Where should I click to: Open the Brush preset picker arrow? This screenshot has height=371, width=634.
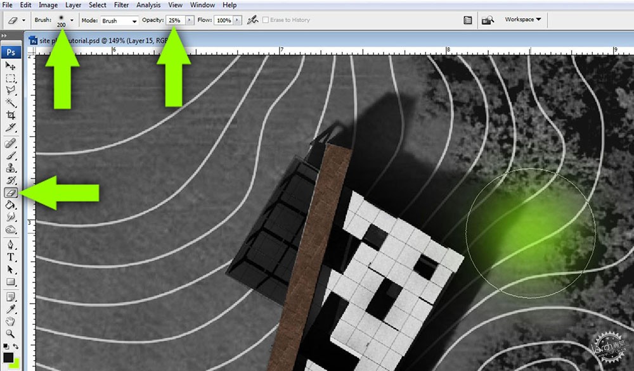coord(72,20)
